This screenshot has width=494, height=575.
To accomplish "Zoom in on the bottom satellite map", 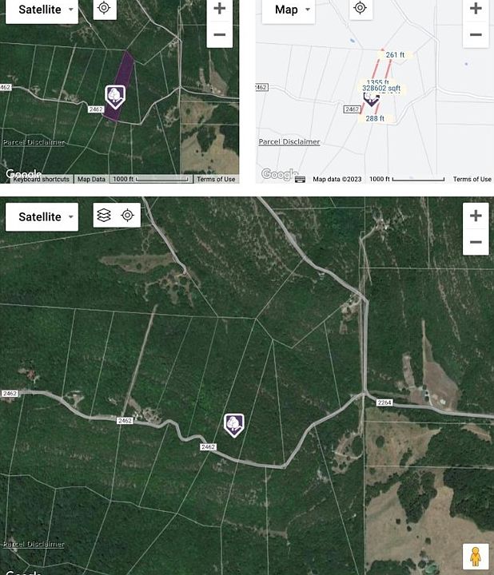I will pyautogui.click(x=476, y=216).
